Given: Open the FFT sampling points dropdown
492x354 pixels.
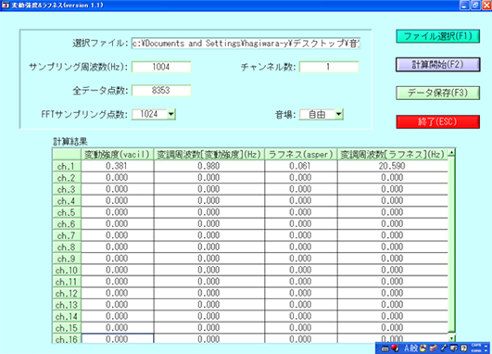Looking at the screenshot, I should [171, 114].
